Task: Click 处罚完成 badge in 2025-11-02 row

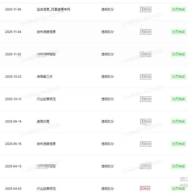Action: (178, 54)
